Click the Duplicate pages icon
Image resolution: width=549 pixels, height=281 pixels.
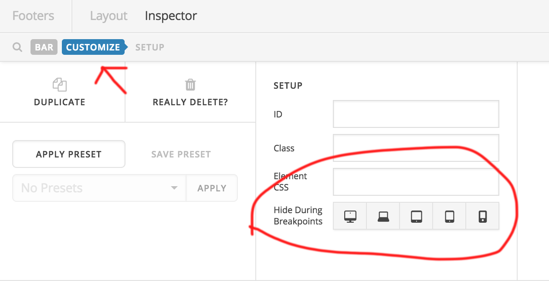[x=60, y=84]
